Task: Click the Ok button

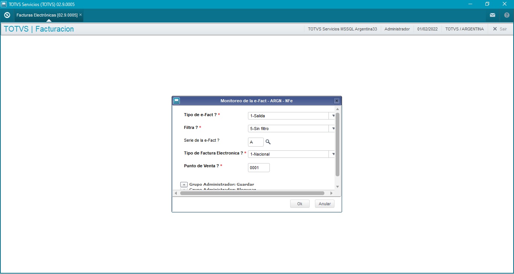Action: coord(300,204)
